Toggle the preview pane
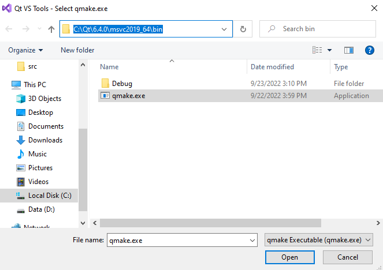 pos(349,50)
